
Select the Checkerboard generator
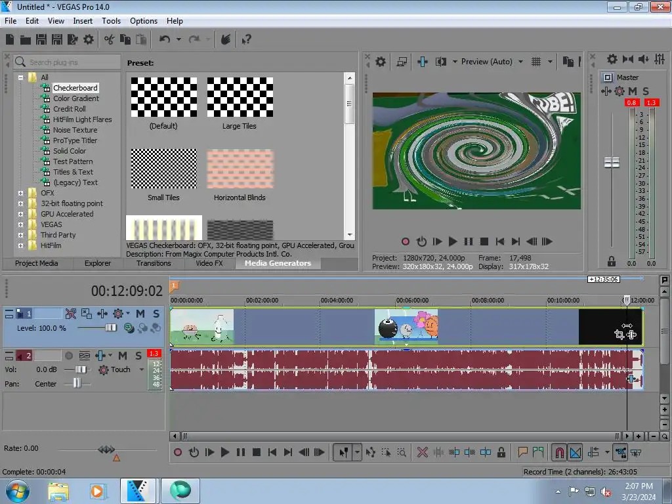tap(75, 88)
